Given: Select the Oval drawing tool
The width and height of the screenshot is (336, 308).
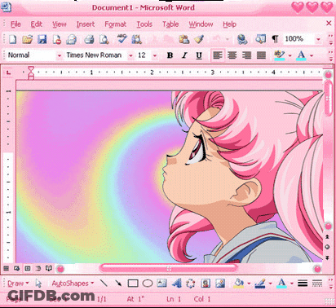Looking at the screenshot, I should pos(148,284).
